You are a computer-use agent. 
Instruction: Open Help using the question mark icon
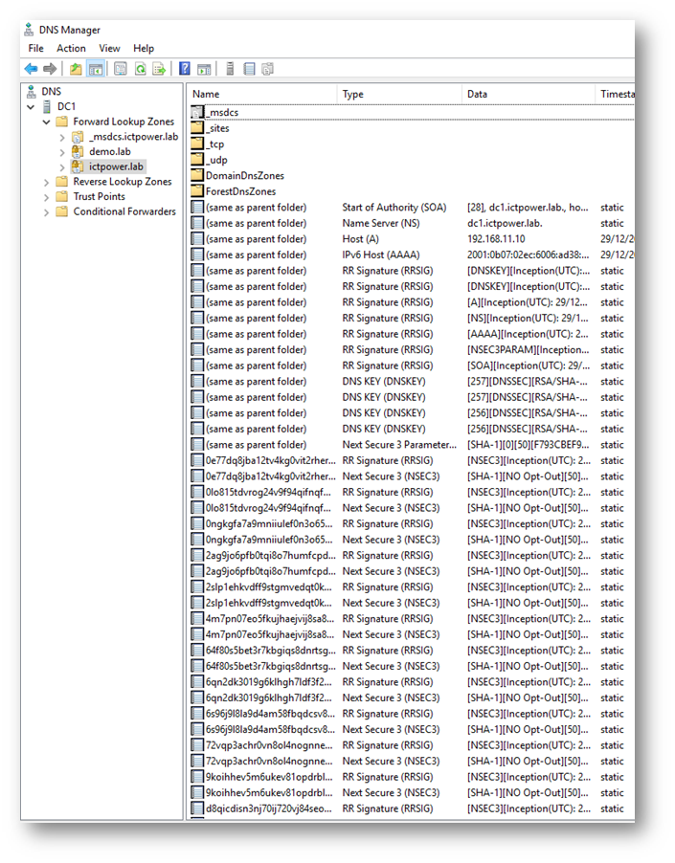[x=185, y=69]
